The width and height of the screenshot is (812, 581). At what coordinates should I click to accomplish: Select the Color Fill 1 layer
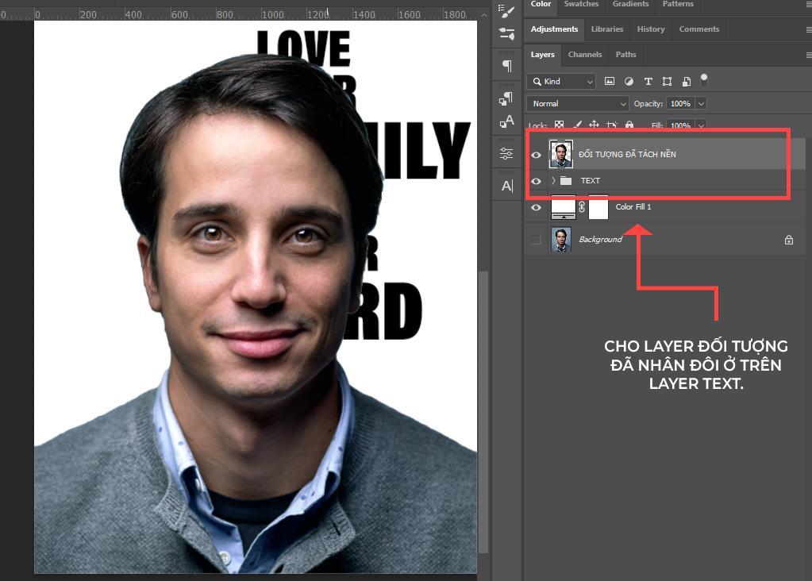[x=633, y=206]
